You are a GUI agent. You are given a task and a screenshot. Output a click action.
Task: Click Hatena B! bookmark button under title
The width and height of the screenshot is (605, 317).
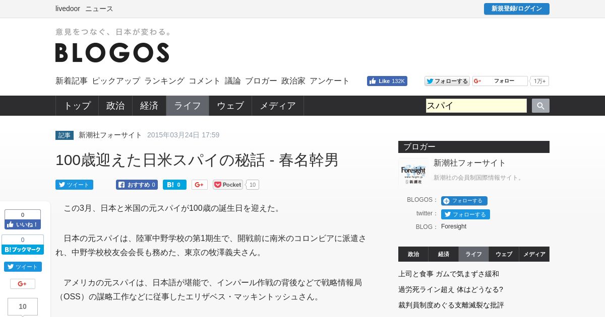(174, 185)
